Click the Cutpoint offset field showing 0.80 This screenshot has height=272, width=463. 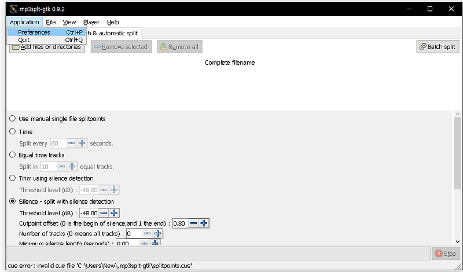point(181,223)
